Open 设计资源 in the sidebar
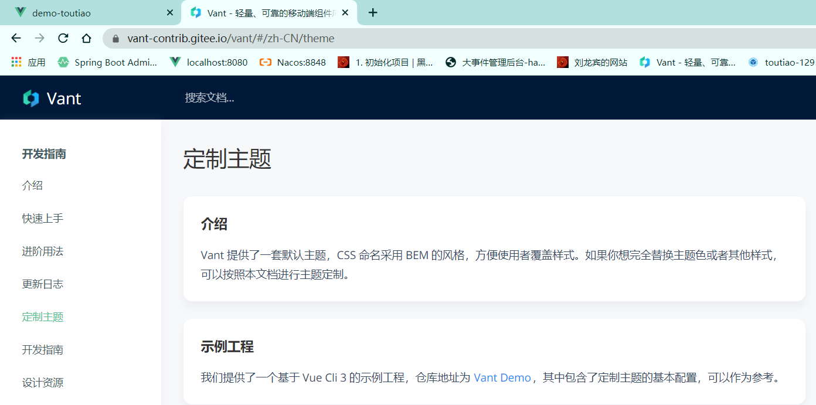816x405 pixels. click(42, 383)
